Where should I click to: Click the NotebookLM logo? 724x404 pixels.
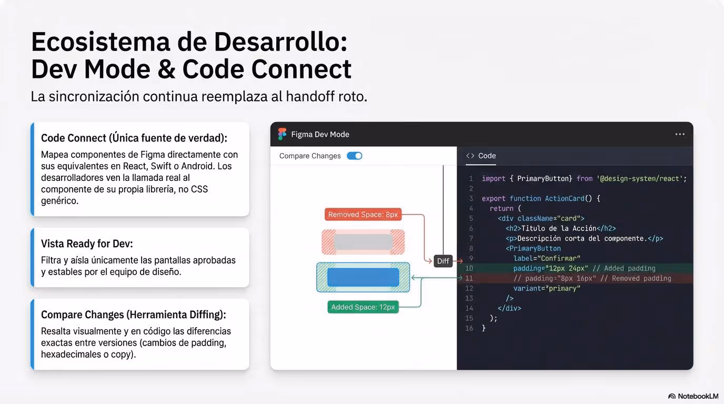[x=693, y=396]
